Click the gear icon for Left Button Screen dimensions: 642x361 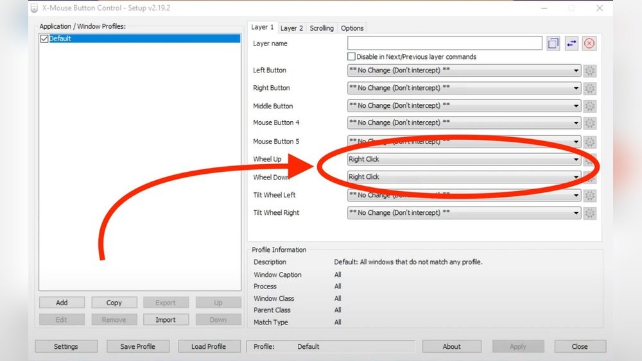[x=590, y=71]
